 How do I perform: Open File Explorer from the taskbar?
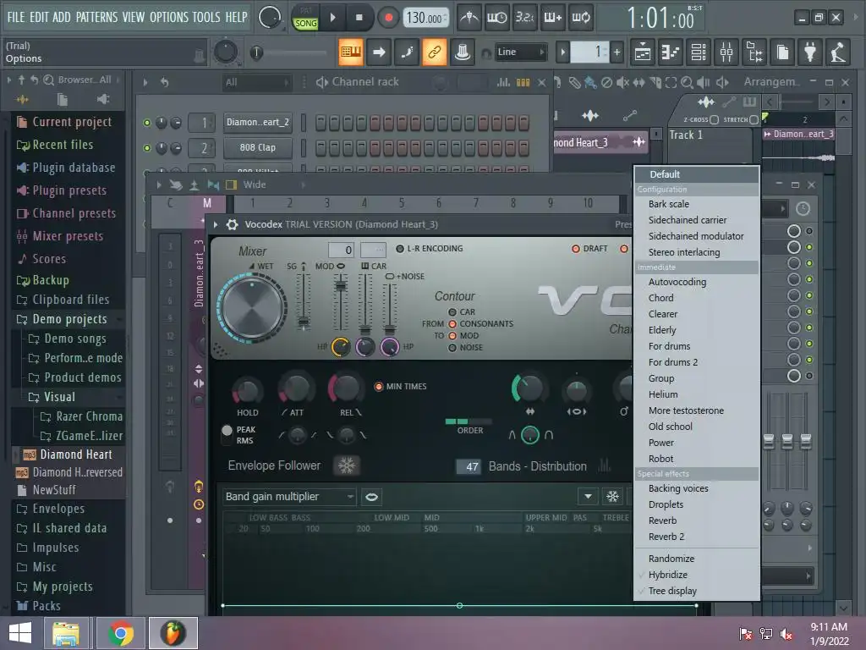pos(66,633)
